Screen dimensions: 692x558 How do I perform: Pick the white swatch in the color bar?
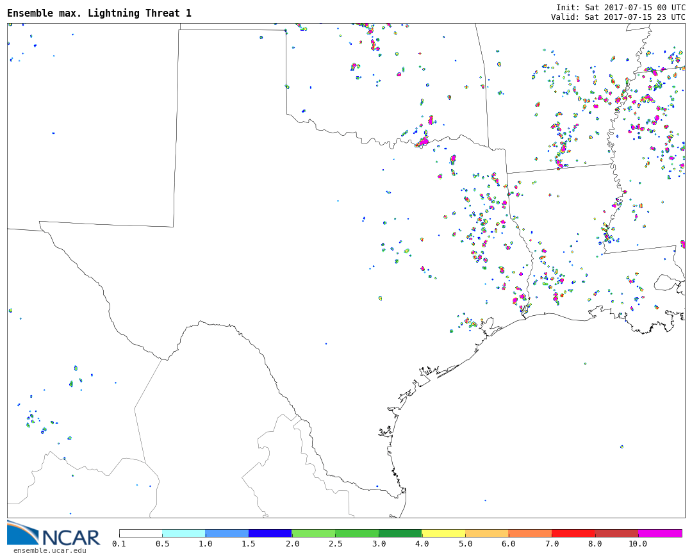140,533
